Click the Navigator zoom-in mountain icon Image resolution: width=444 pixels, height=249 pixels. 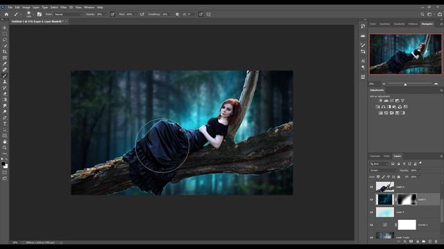pos(436,84)
